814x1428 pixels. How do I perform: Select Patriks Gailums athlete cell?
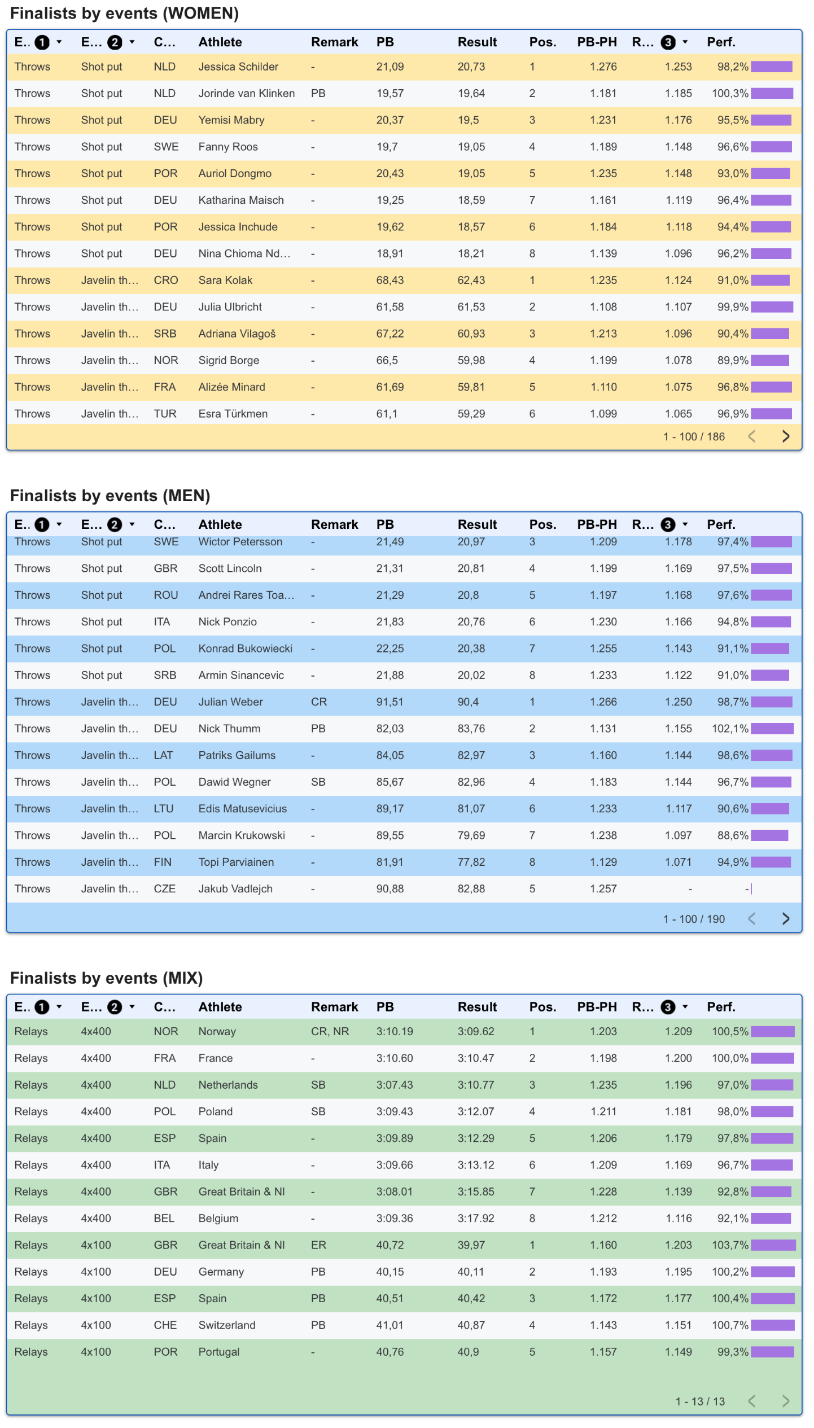point(237,756)
